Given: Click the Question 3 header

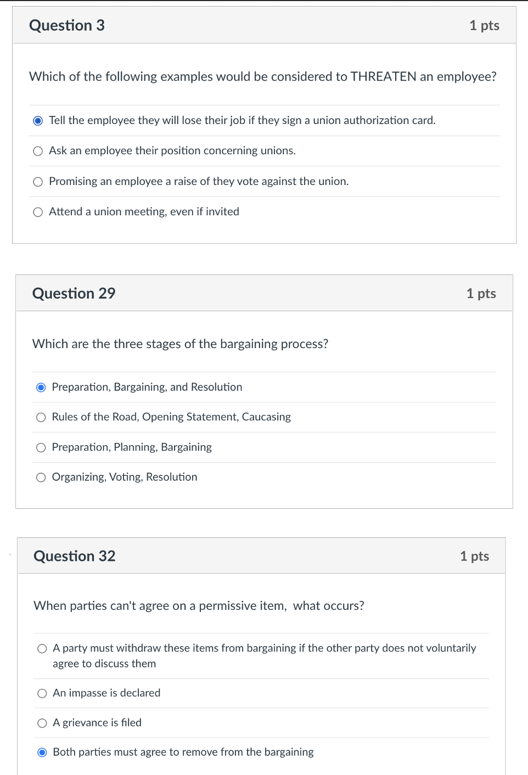Looking at the screenshot, I should [x=68, y=25].
